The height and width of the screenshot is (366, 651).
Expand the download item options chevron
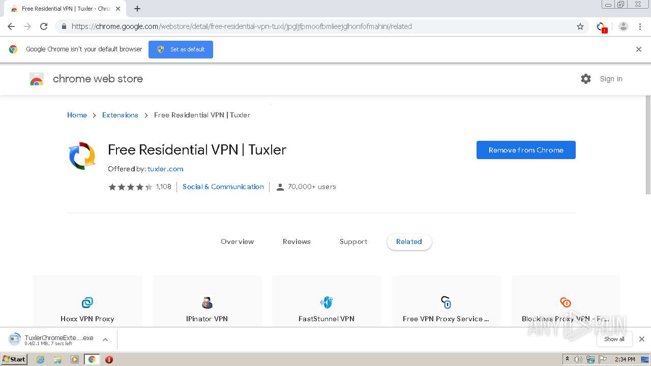pyautogui.click(x=105, y=340)
